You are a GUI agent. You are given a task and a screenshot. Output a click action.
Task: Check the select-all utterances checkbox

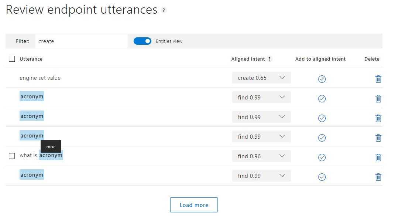pos(12,59)
